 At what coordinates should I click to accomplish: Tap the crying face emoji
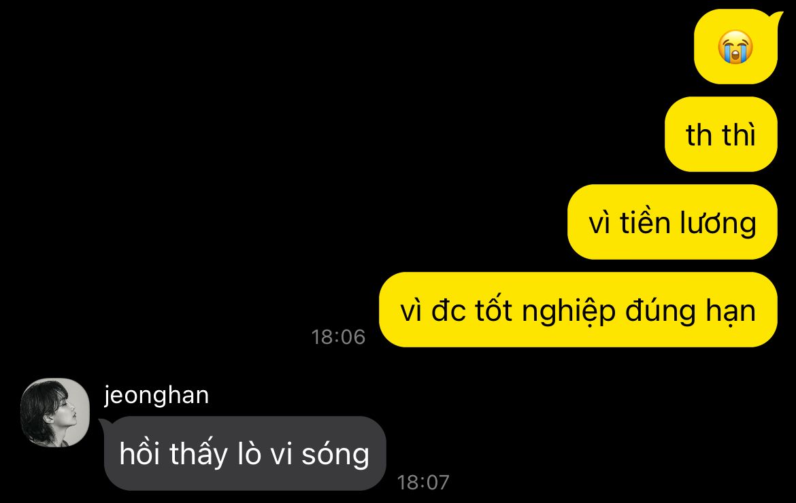click(735, 47)
